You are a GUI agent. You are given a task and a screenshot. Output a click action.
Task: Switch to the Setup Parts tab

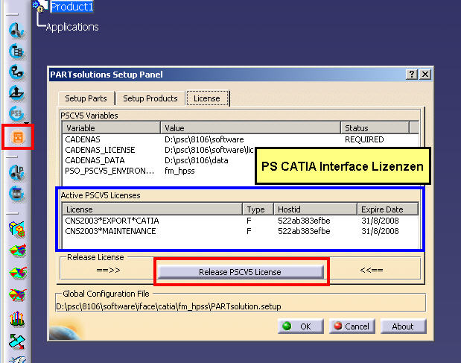point(86,98)
